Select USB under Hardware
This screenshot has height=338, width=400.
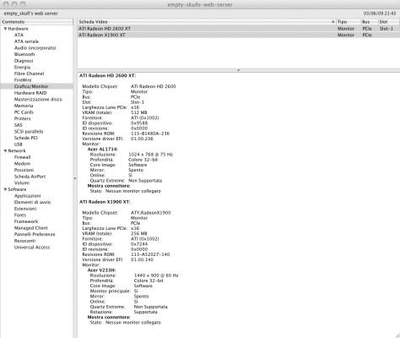click(x=19, y=144)
